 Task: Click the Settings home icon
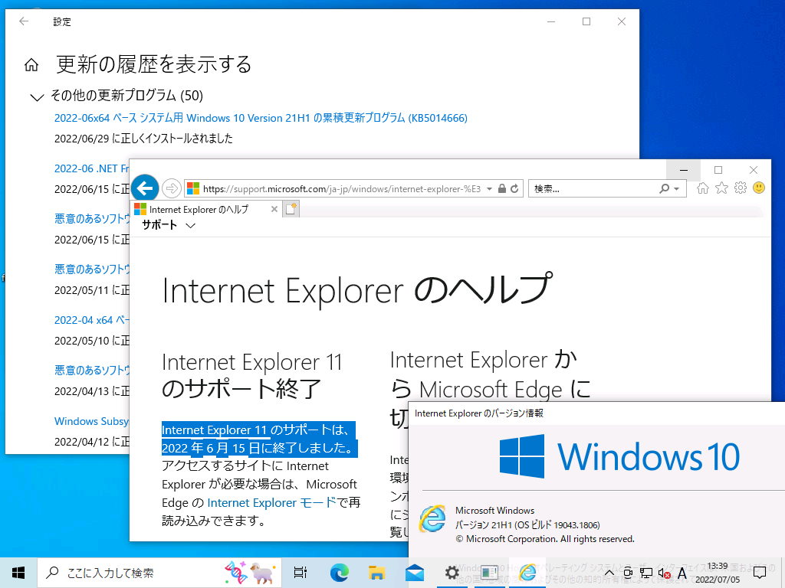pos(31,65)
